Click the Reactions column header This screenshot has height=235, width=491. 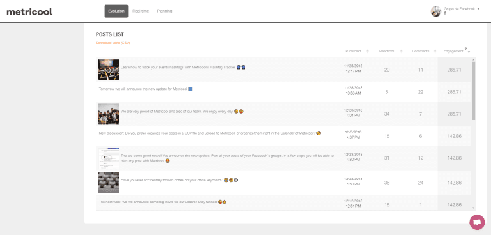click(387, 51)
